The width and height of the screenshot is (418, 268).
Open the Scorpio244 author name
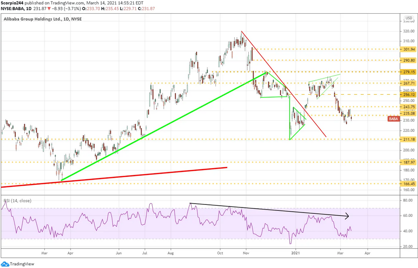point(12,3)
